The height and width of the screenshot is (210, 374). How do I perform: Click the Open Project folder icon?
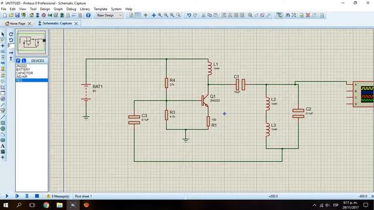pos(11,15)
